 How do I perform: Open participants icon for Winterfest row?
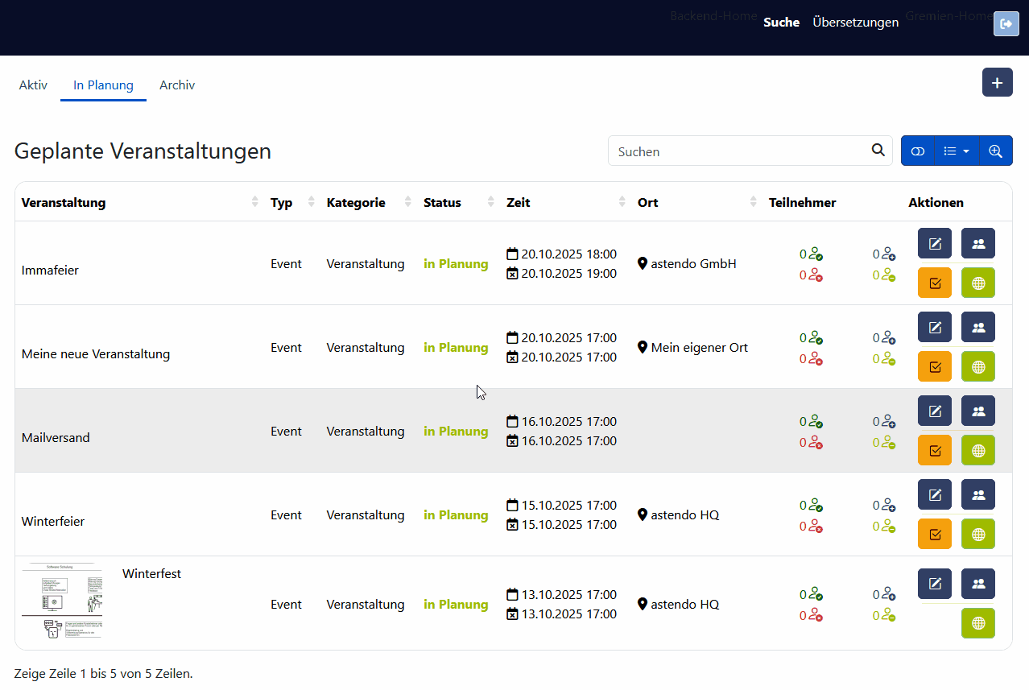pyautogui.click(x=978, y=584)
